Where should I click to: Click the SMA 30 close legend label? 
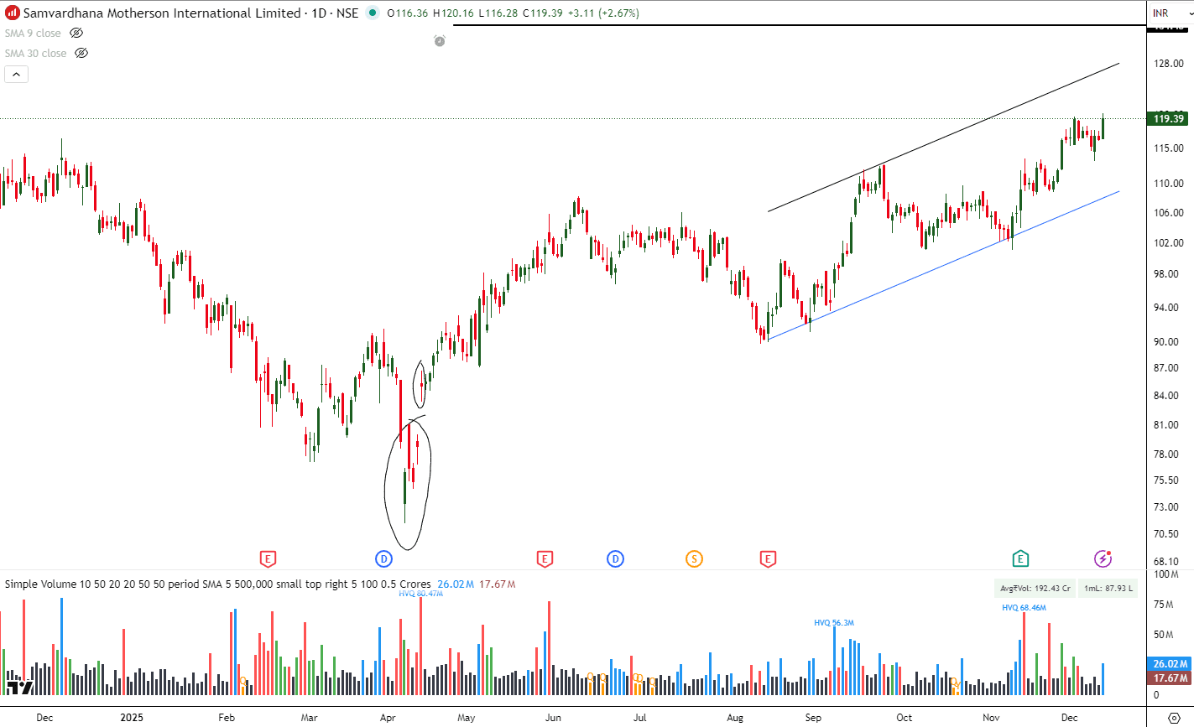point(35,53)
